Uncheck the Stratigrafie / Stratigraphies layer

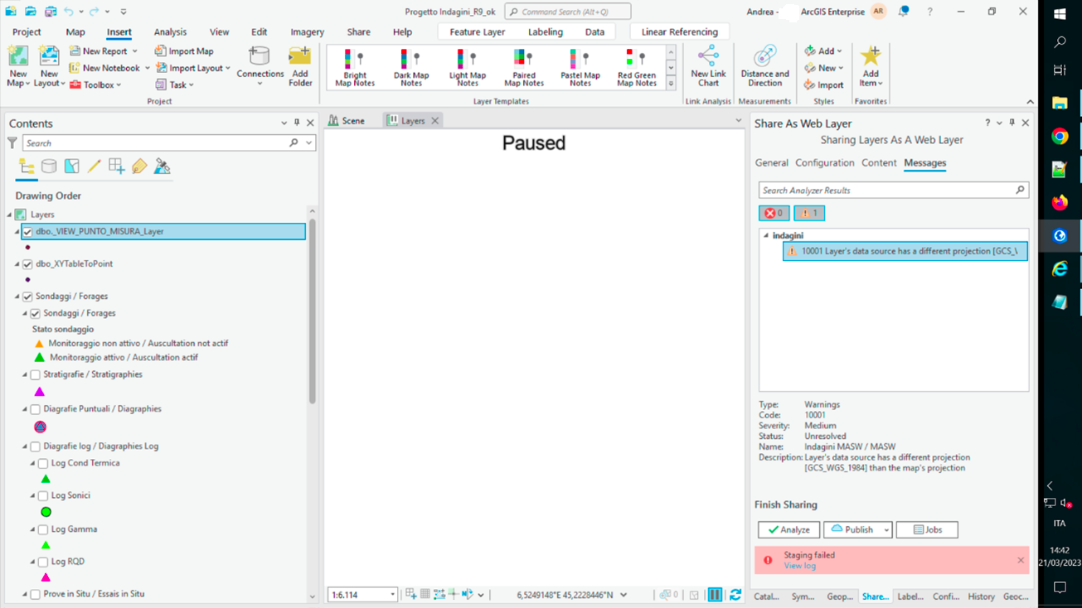pos(34,374)
